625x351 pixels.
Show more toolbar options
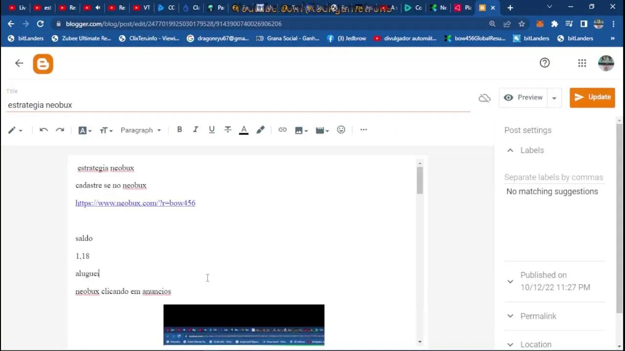click(363, 130)
